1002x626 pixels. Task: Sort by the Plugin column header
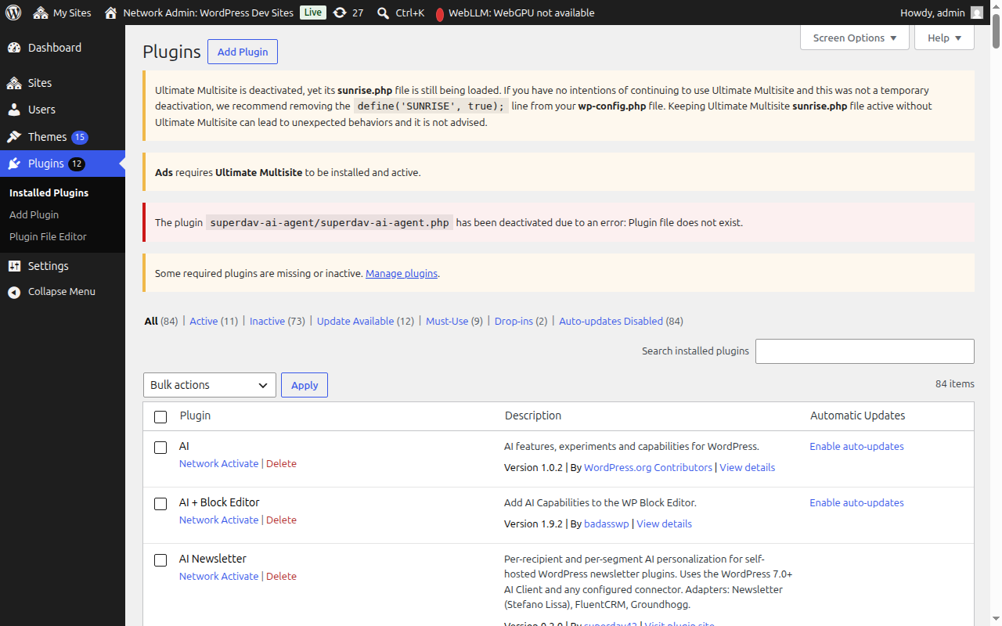click(x=195, y=416)
